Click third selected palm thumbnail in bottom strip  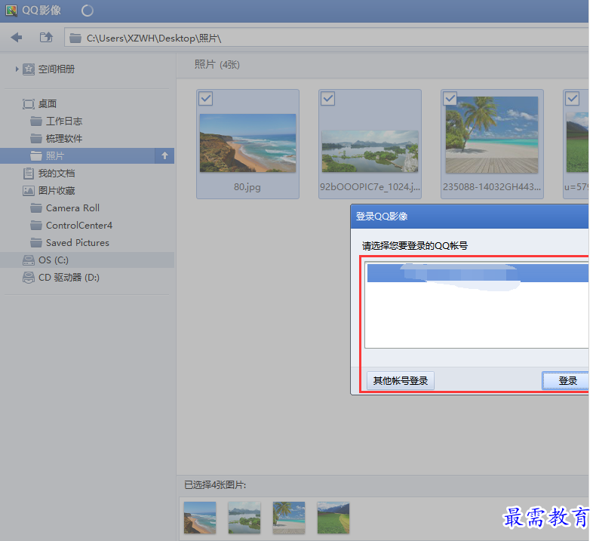click(x=289, y=518)
